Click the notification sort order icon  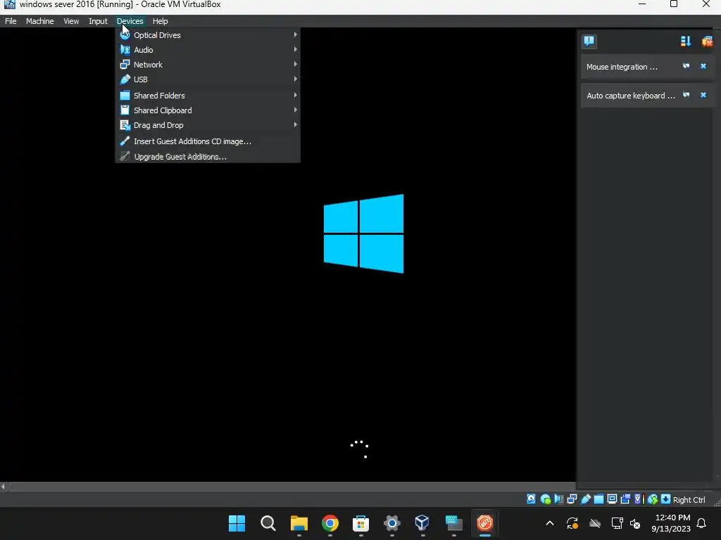[x=686, y=41]
